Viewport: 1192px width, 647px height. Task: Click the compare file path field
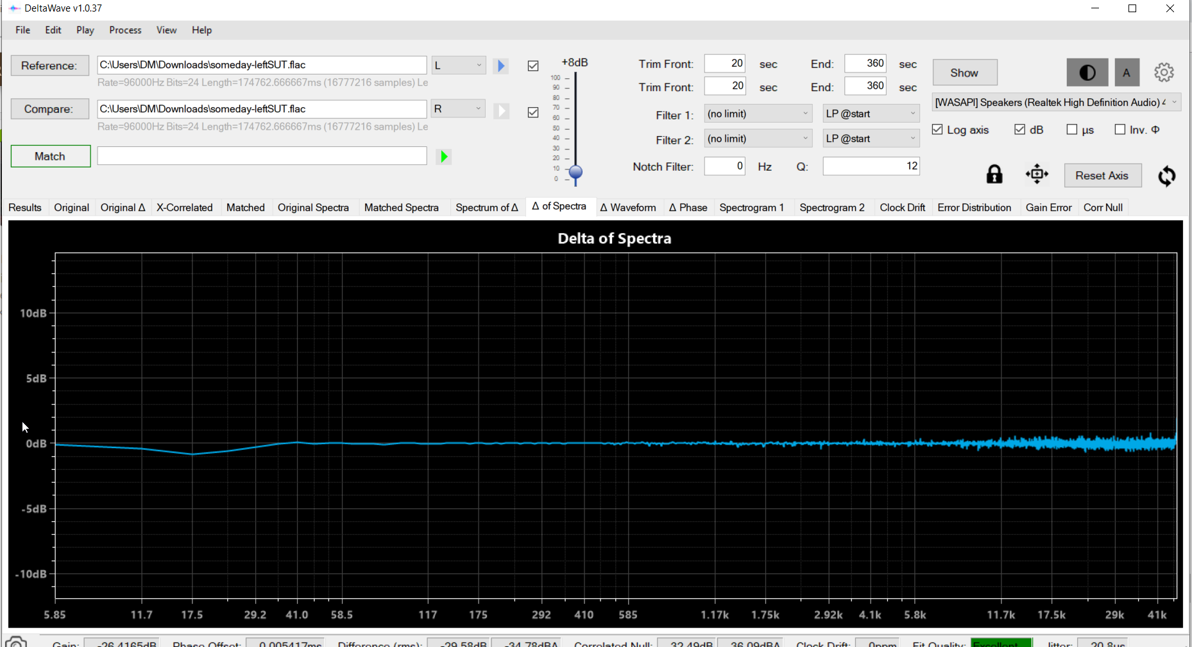[262, 108]
